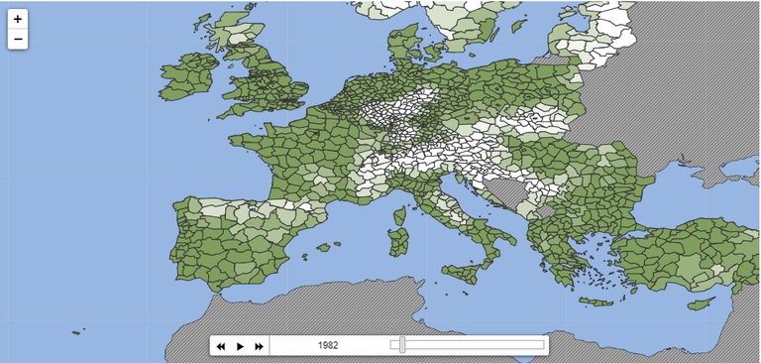Click the year slider handle
This screenshot has height=363, width=761.
[x=402, y=344]
